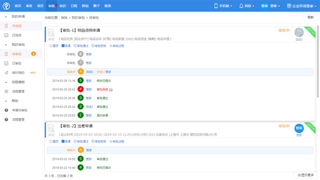
Task: Open the 手机版 phone icon menu
Action: coord(223,6)
